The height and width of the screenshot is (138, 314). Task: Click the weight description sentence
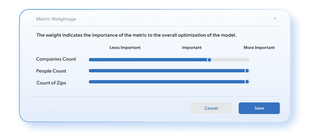point(136,35)
